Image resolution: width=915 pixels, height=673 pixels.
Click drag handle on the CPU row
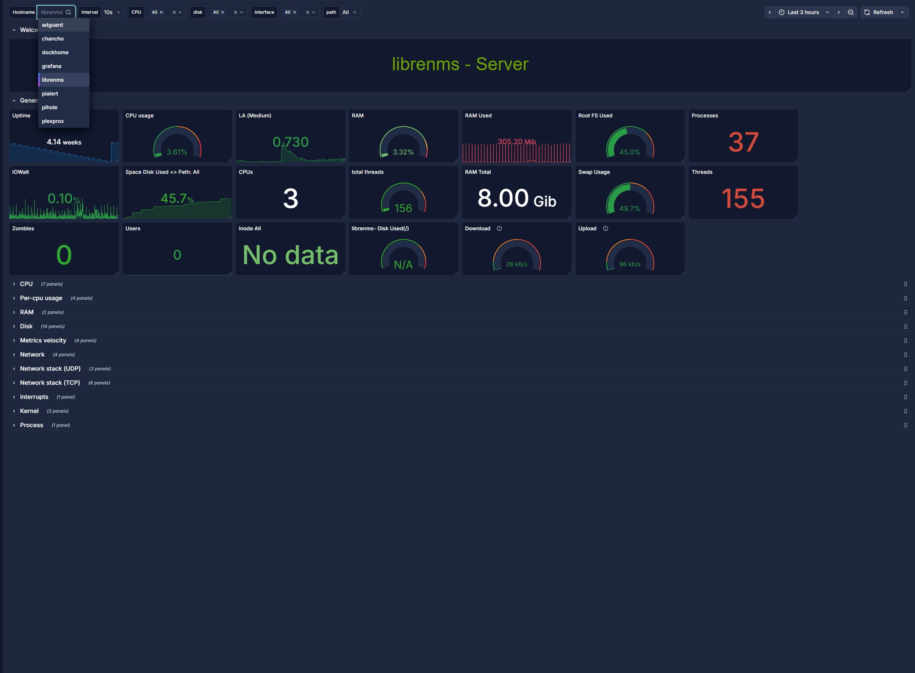pos(905,284)
